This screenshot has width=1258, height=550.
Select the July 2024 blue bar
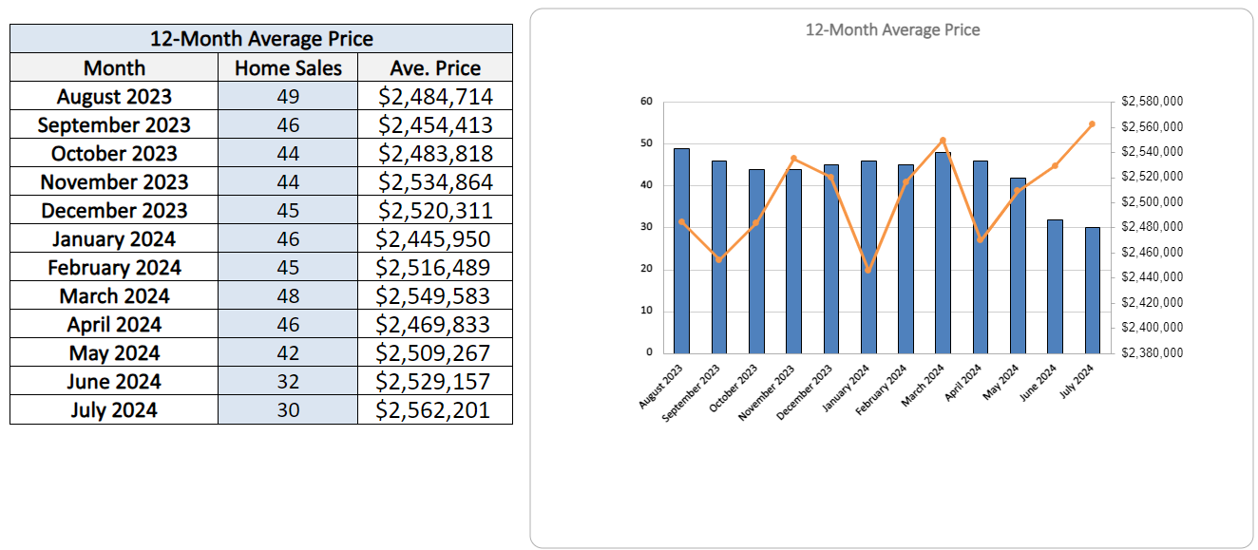1092,290
